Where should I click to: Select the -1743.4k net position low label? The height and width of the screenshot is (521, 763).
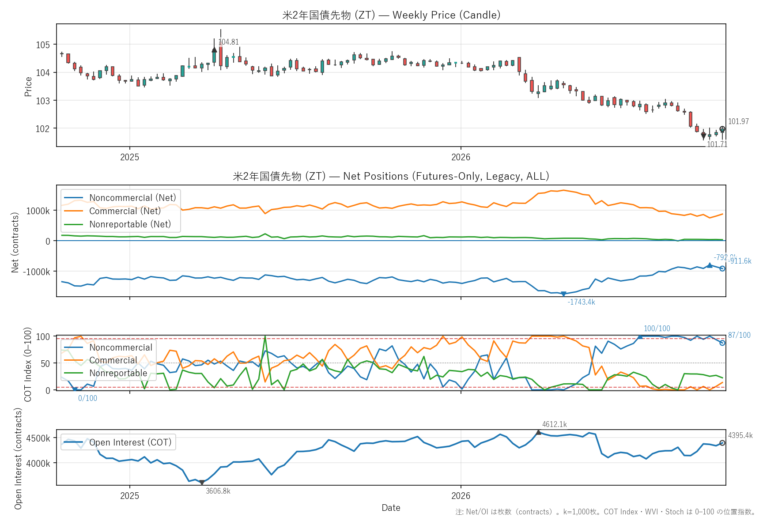coord(582,302)
